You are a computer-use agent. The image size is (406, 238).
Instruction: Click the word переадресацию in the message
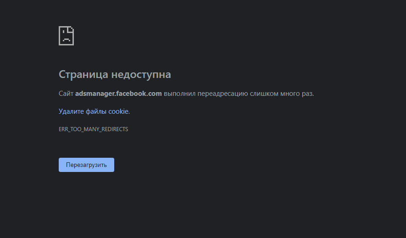[x=223, y=94]
